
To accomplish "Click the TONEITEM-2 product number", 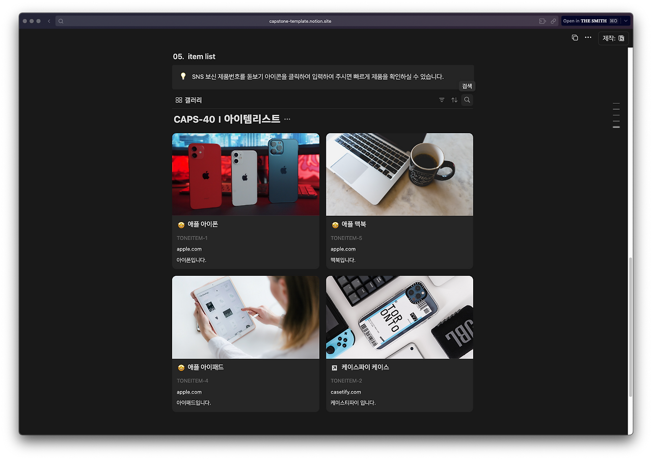I will [x=346, y=381].
